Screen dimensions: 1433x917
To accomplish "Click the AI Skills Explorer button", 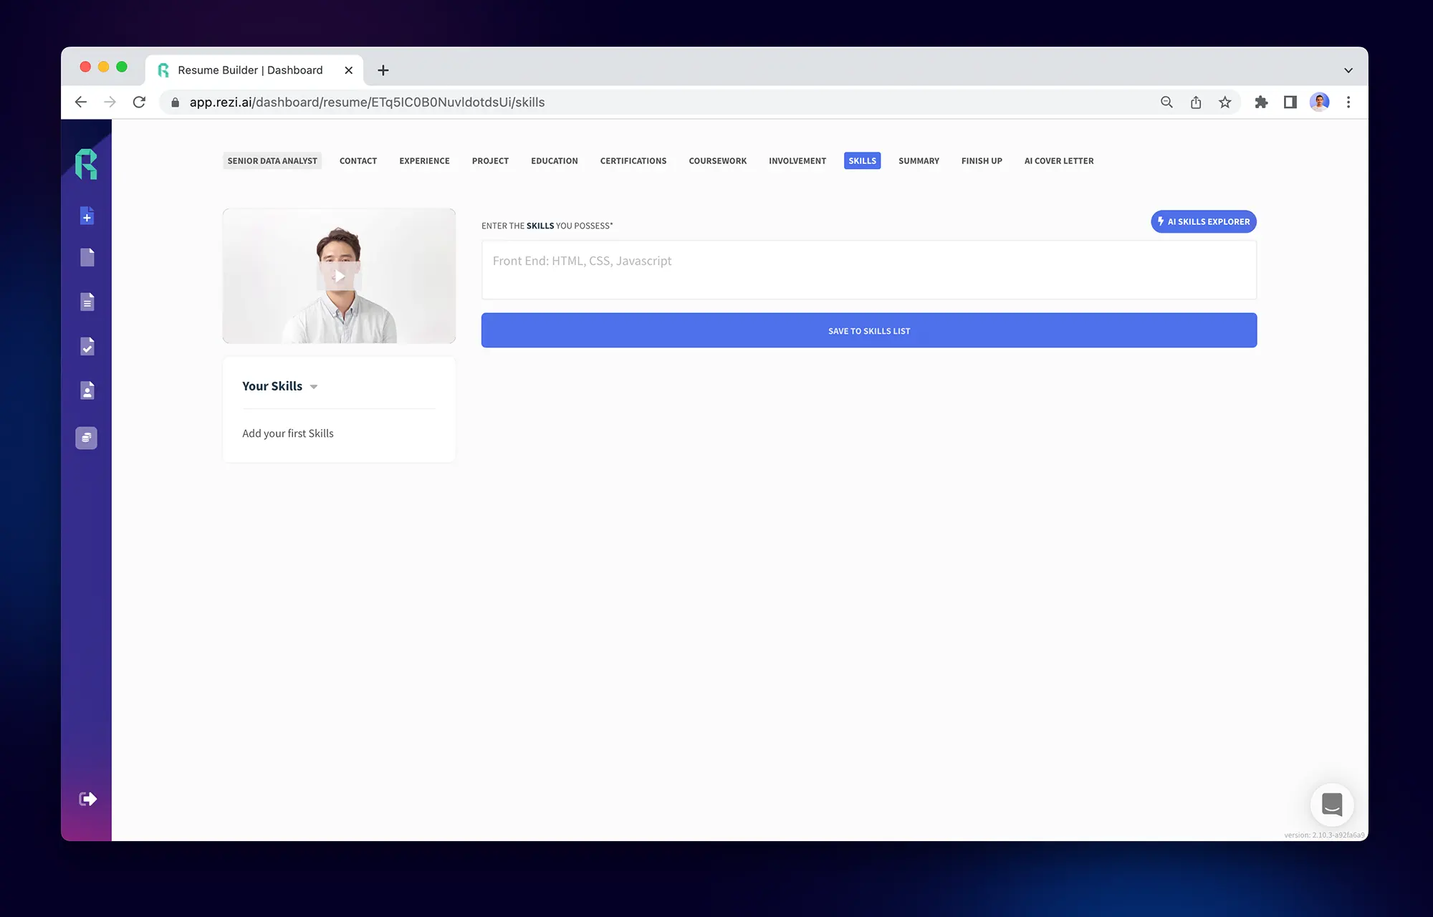I will [x=1204, y=221].
